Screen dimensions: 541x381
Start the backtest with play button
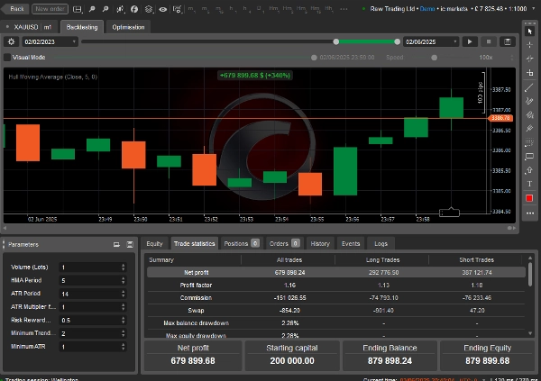(470, 41)
